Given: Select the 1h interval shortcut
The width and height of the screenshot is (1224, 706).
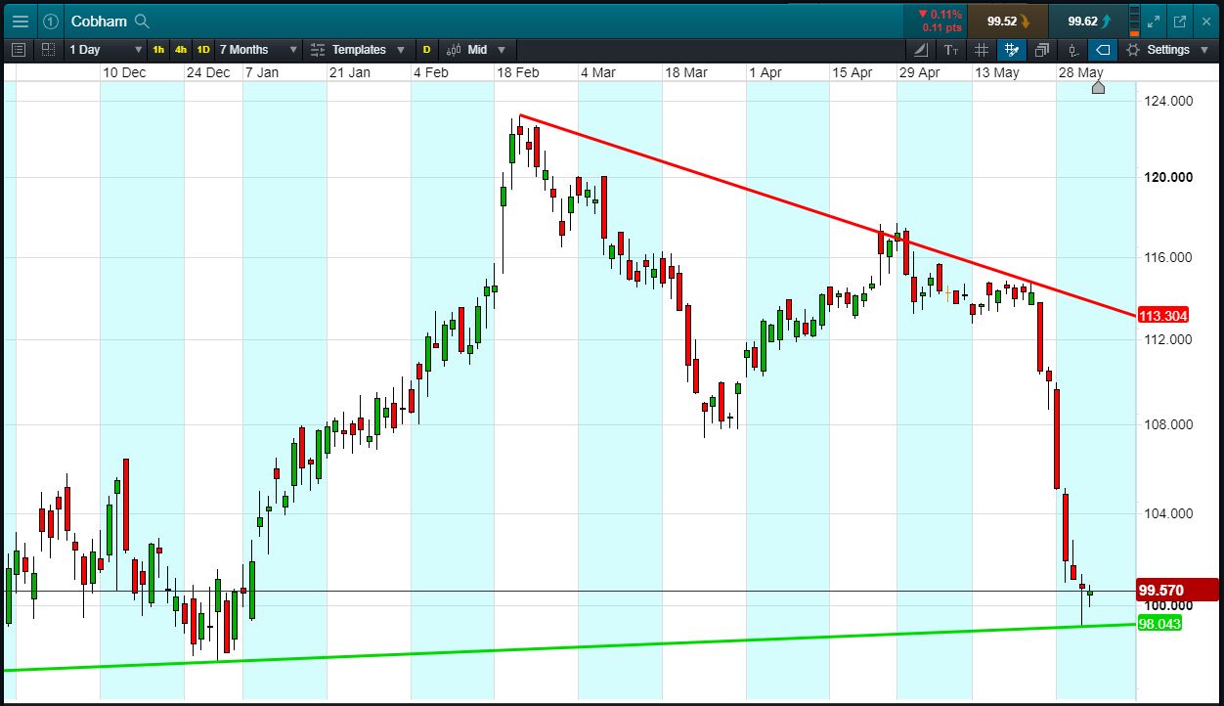Looking at the screenshot, I should (158, 49).
